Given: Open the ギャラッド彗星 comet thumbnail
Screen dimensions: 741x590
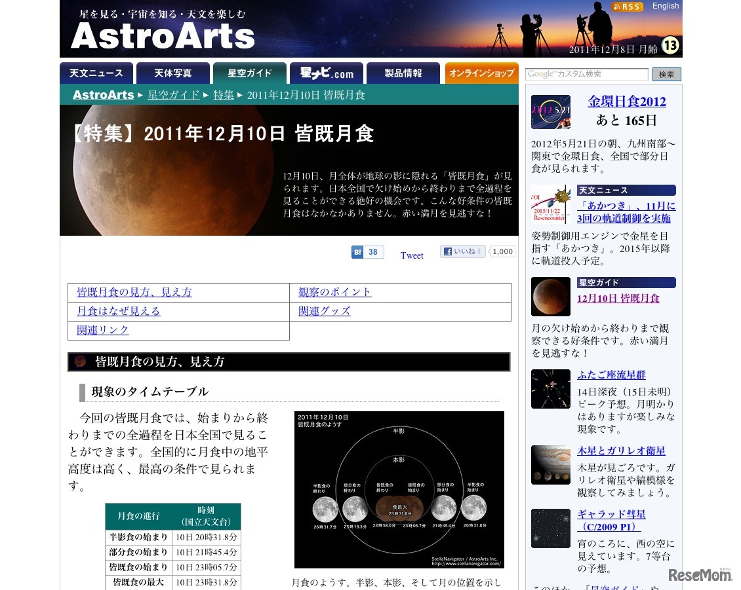Looking at the screenshot, I should 550,528.
